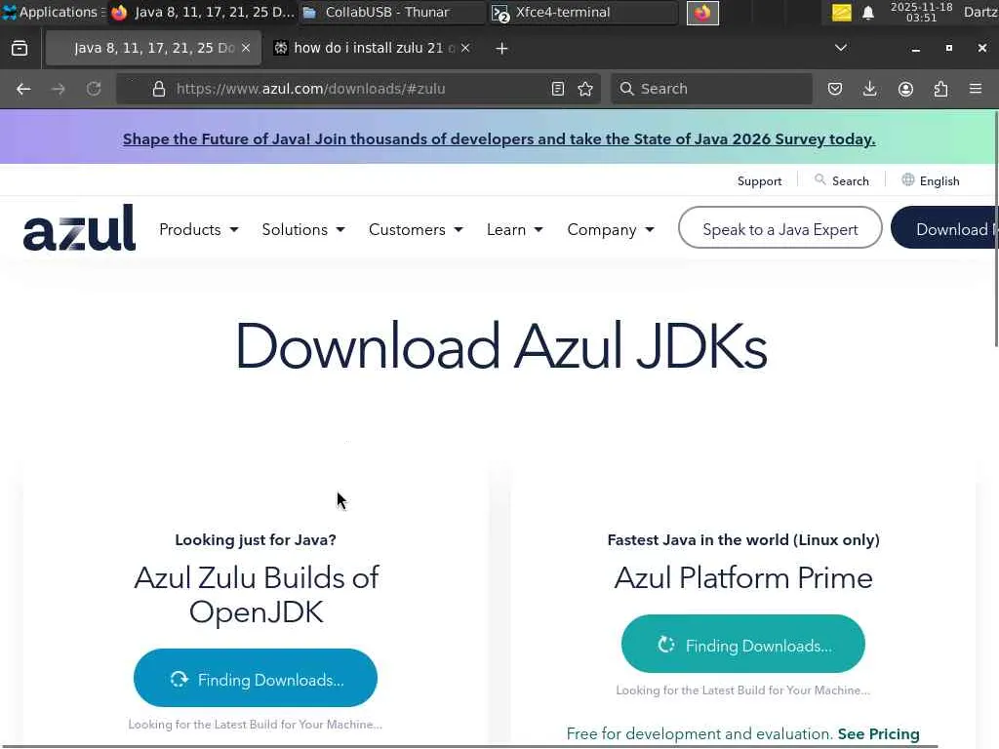Screen dimensions: 999x749
Task: Bookmark this page with the star icon
Action: click(585, 89)
